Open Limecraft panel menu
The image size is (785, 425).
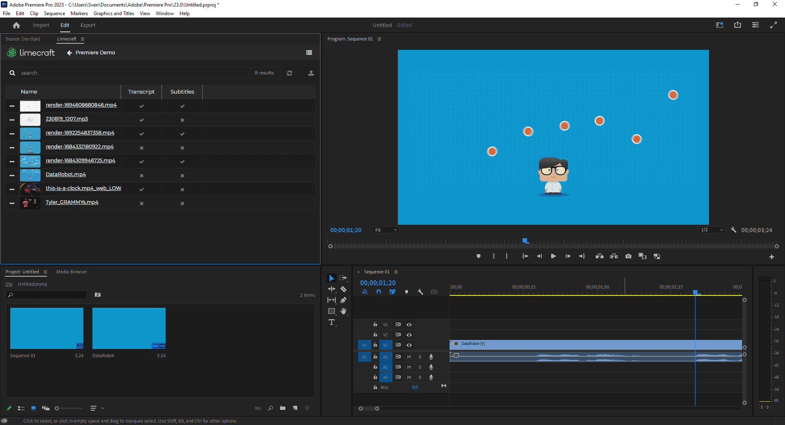[82, 39]
